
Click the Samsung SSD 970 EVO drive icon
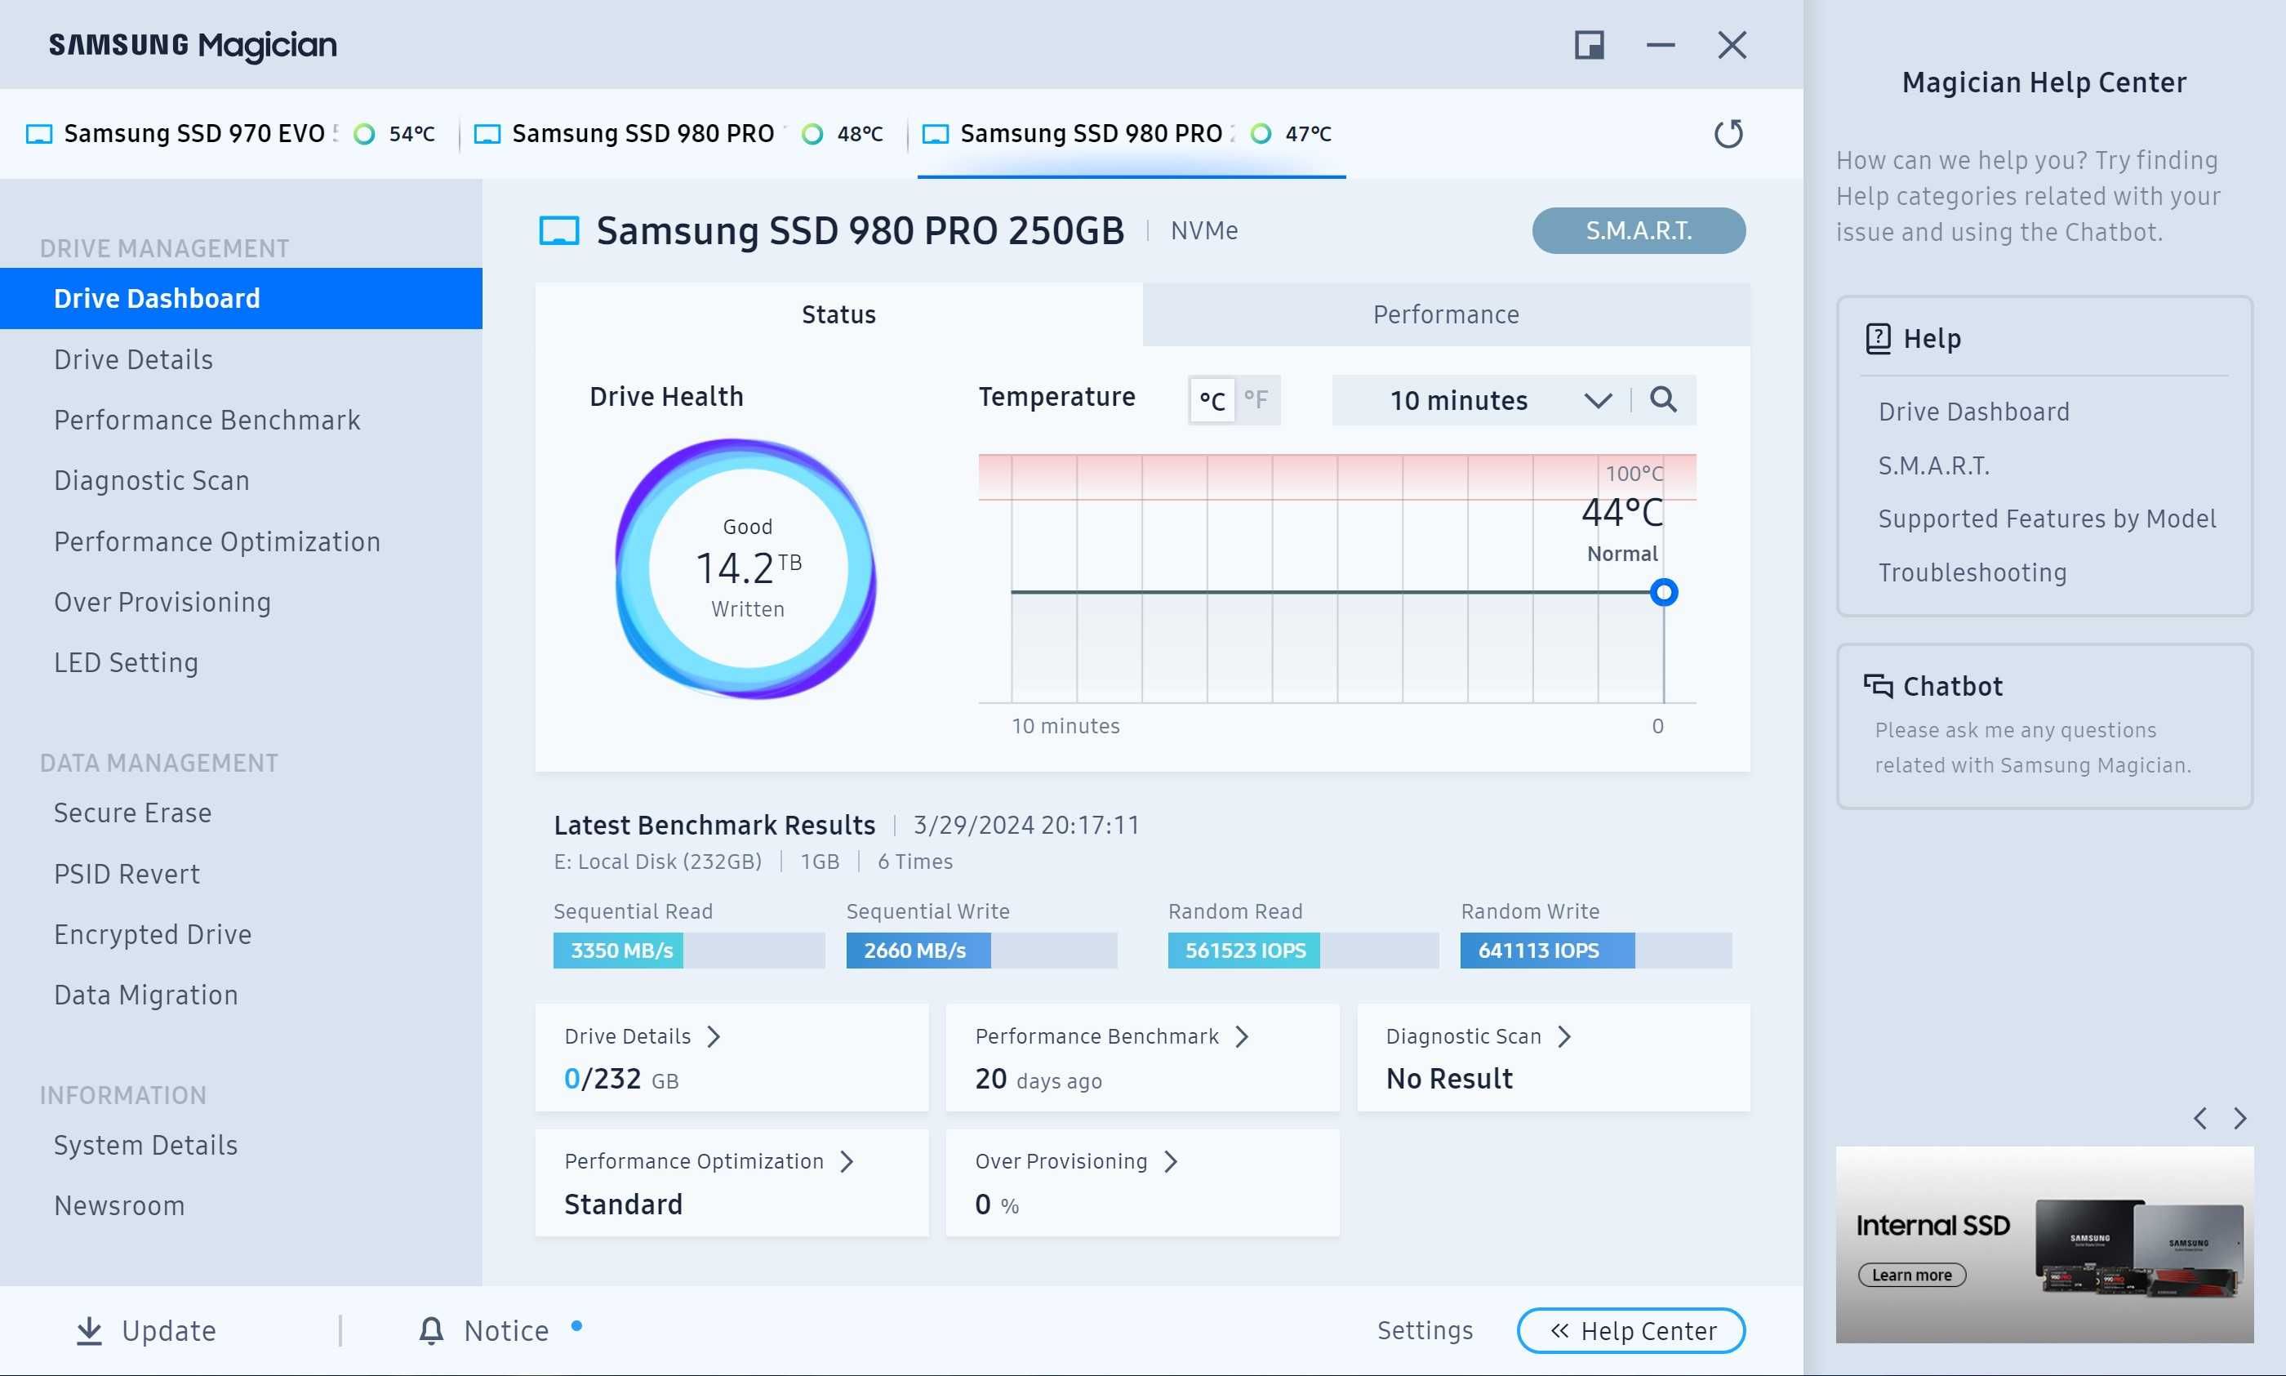(39, 134)
